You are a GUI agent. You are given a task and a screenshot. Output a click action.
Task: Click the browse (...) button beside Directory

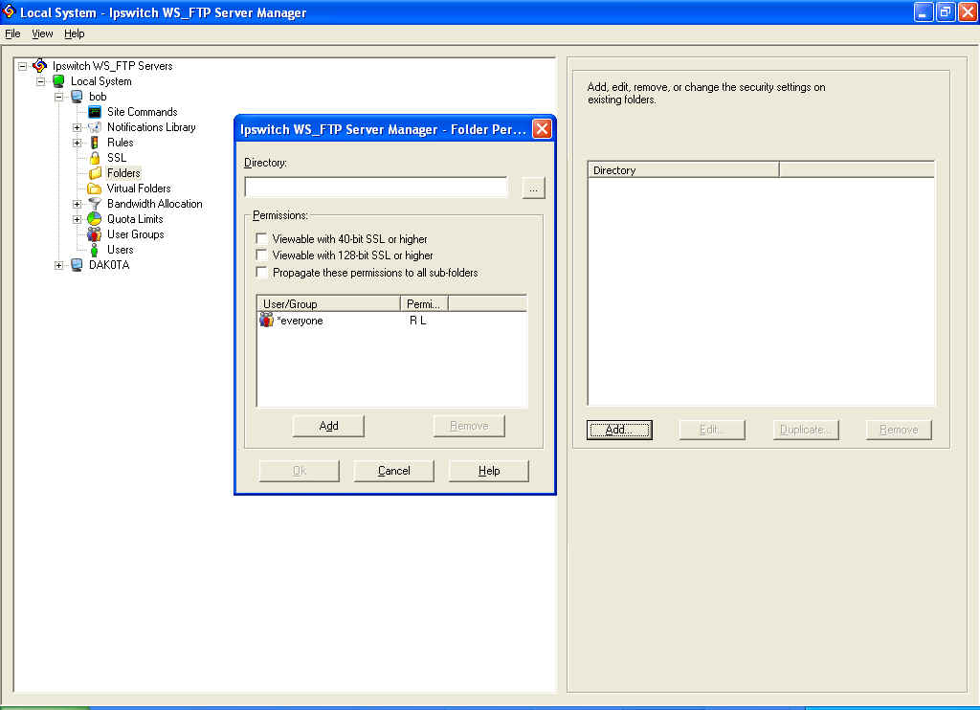(533, 189)
